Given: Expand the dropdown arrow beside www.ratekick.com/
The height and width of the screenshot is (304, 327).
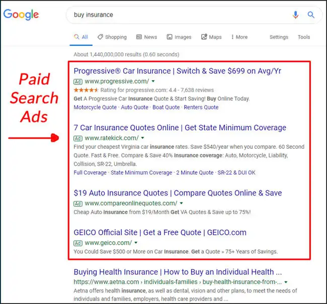Looking at the screenshot, I should pyautogui.click(x=143, y=138).
